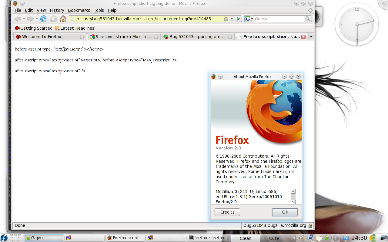The height and width of the screenshot is (242, 388).
Task: Switch to Welcome to Firefox tab
Action: (x=50, y=37)
